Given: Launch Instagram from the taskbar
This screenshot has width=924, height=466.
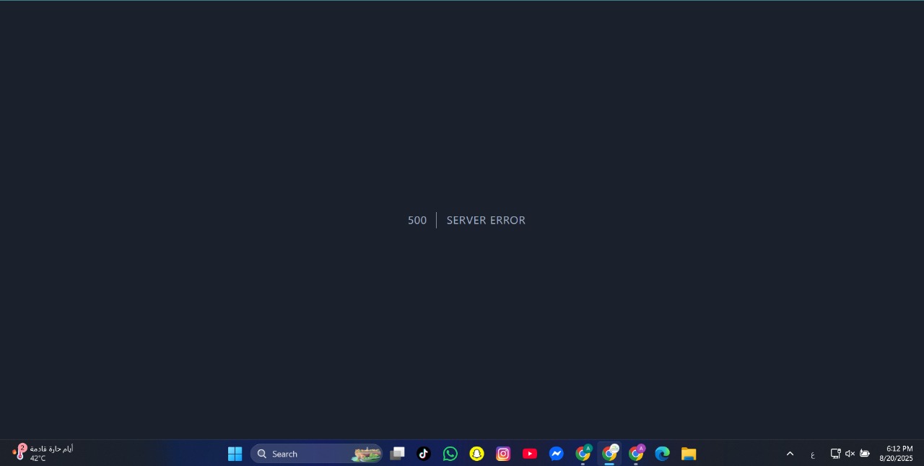Looking at the screenshot, I should [x=503, y=454].
